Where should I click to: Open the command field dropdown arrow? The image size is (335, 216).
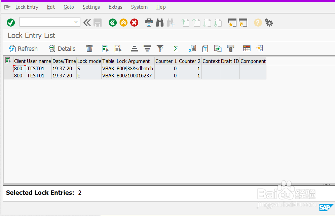(x=76, y=22)
